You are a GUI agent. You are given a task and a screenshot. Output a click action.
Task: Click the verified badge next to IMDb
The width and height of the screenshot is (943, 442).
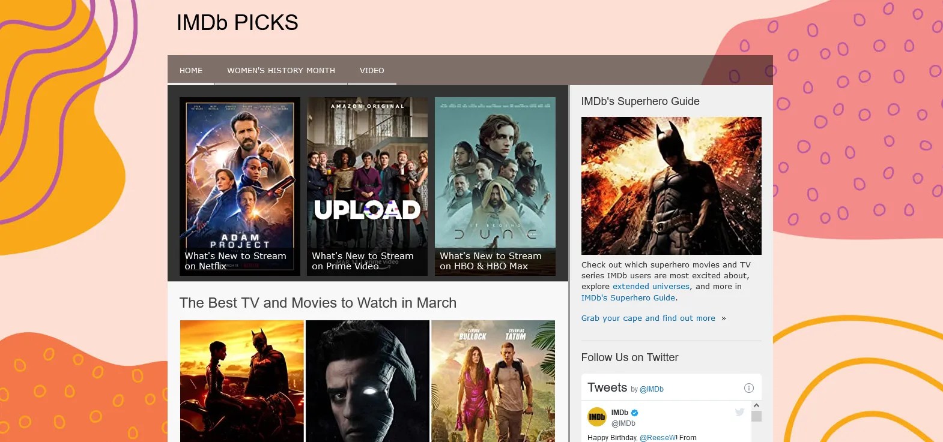click(634, 413)
